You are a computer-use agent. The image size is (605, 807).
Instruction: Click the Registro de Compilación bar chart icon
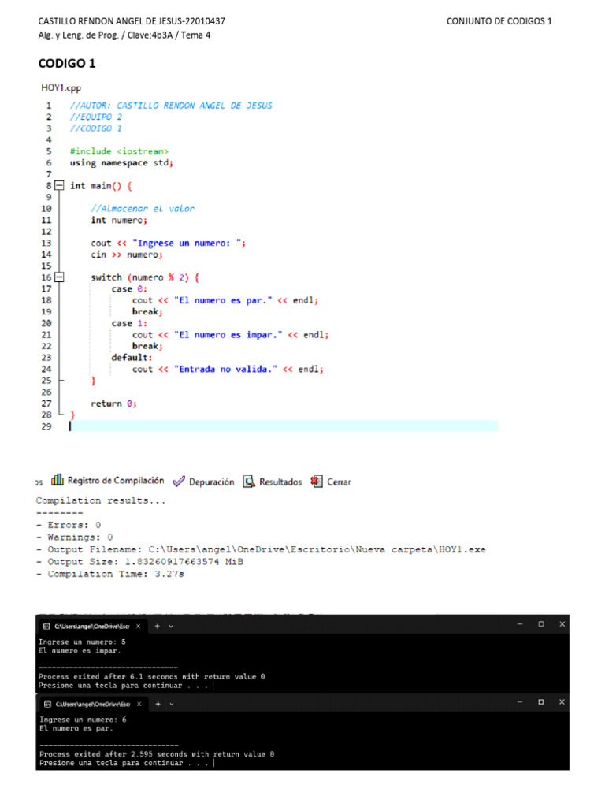point(57,480)
